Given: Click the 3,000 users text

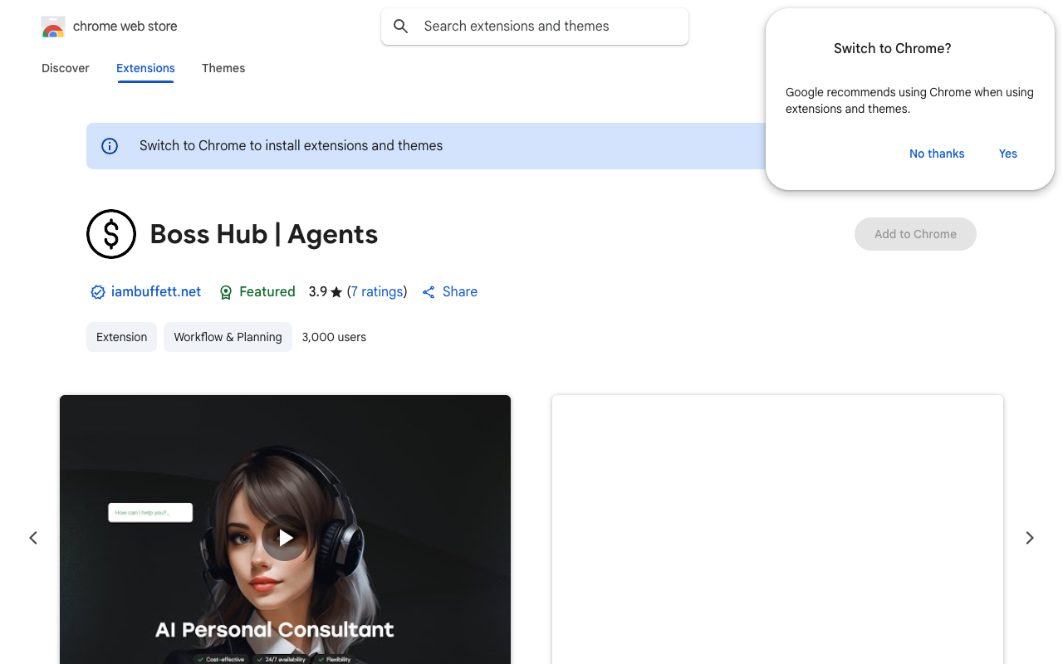Looking at the screenshot, I should tap(334, 337).
